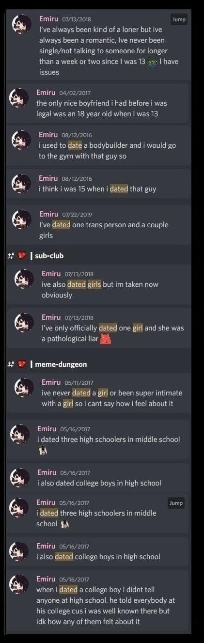
Task: Open the sub-club channel header
Action: (49, 255)
